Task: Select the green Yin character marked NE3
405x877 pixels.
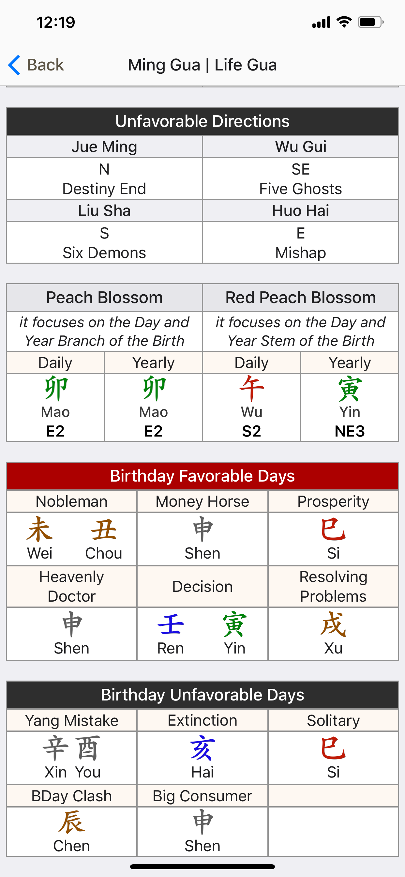Action: (350, 388)
